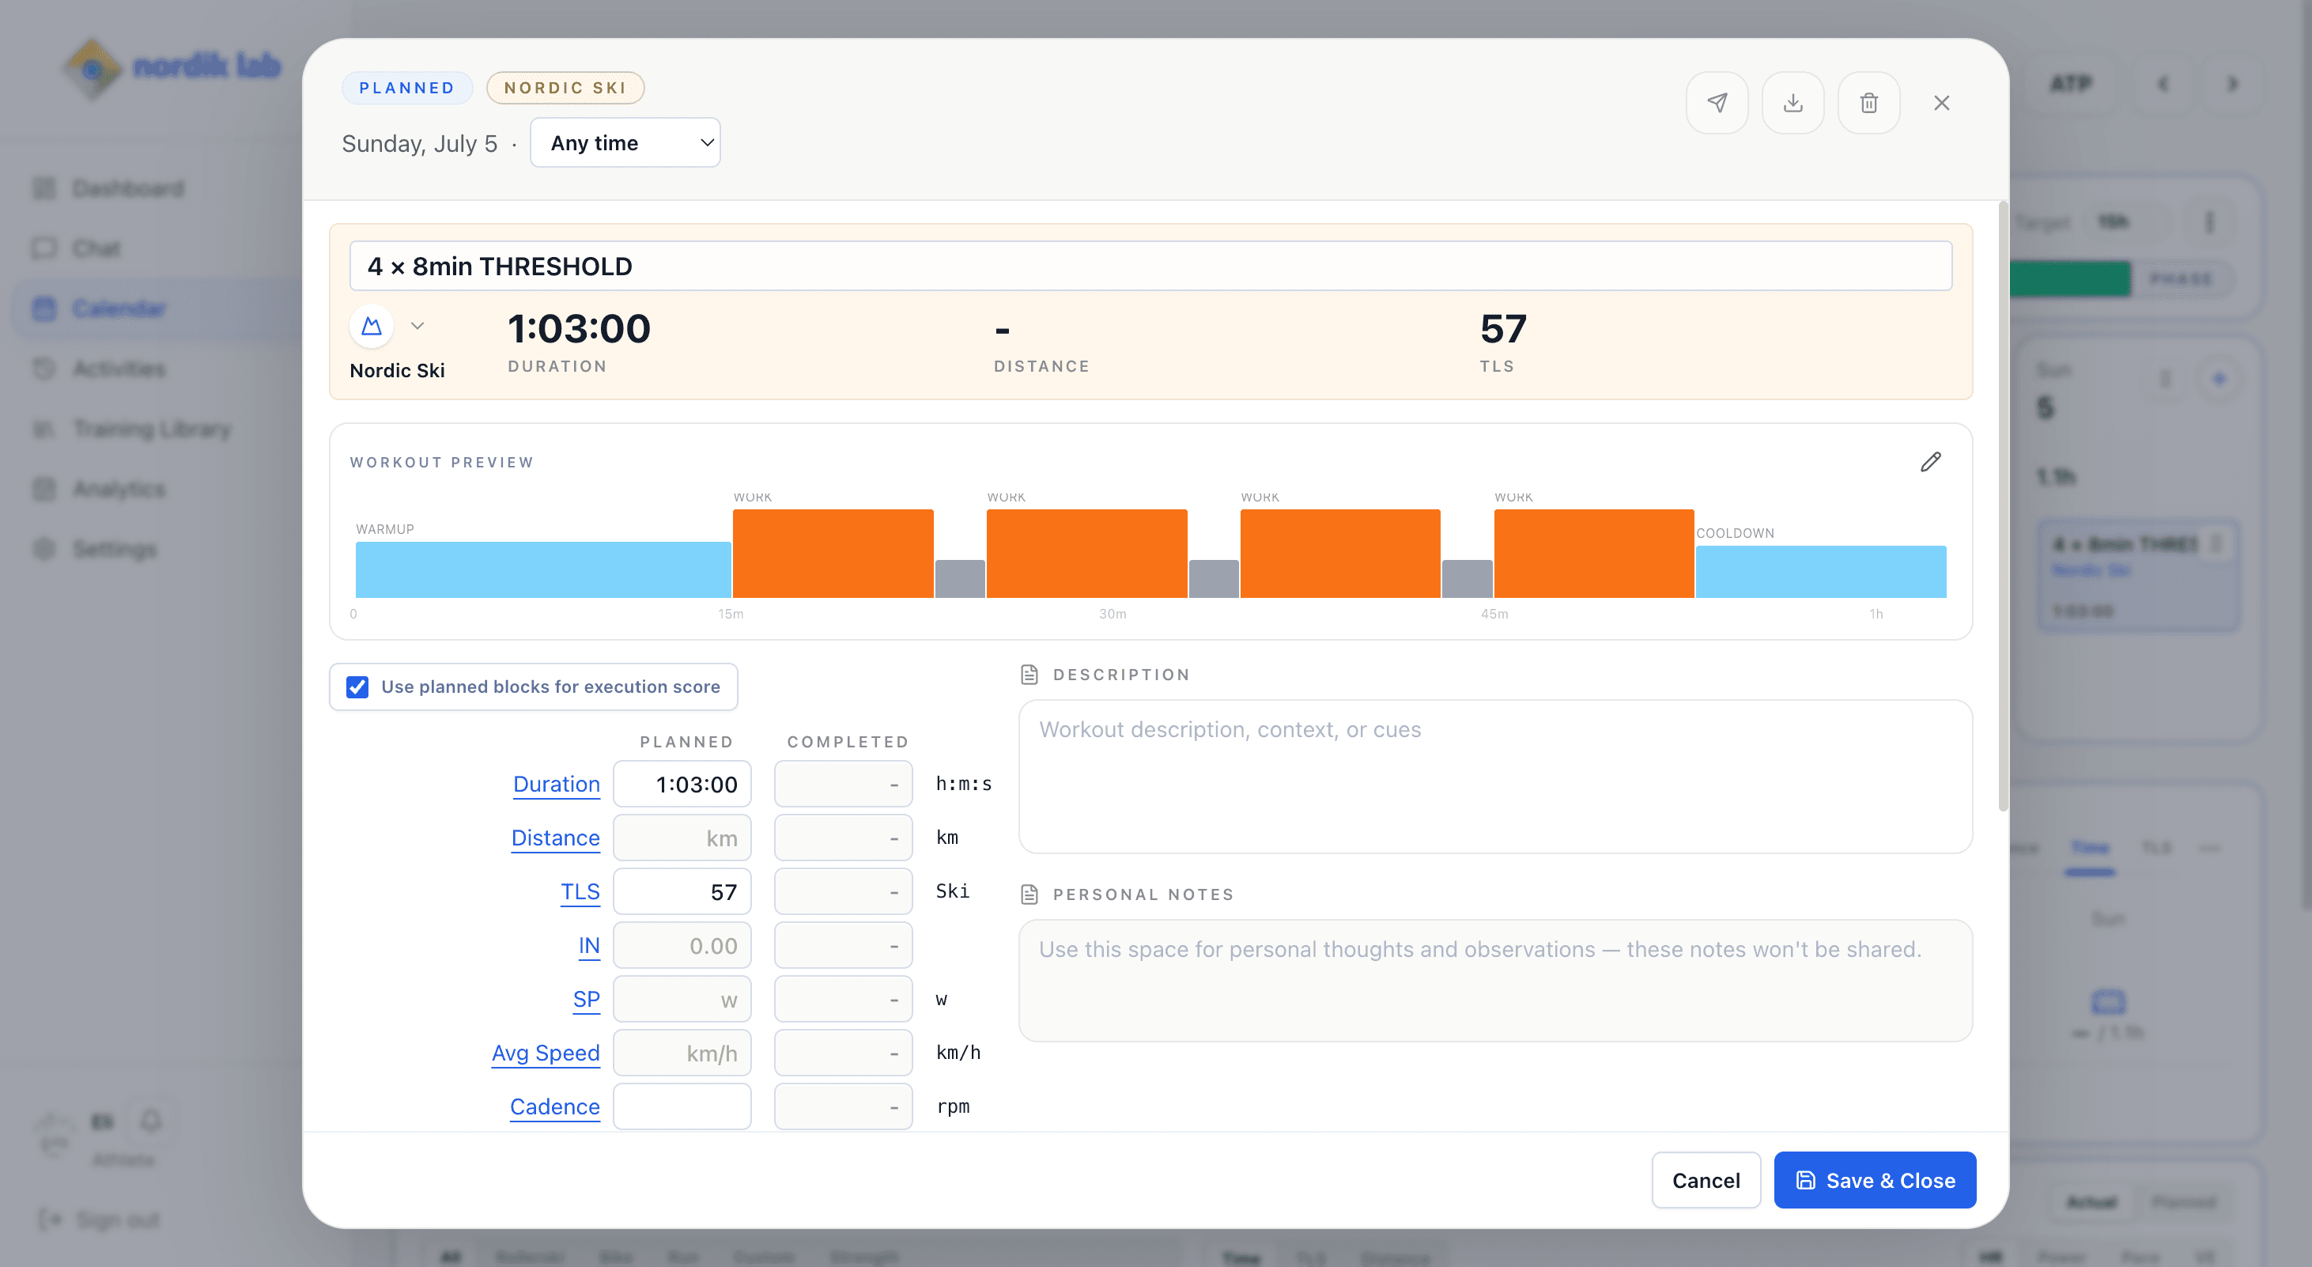The image size is (2312, 1267).
Task: Click the planned Cadence field
Action: [682, 1106]
